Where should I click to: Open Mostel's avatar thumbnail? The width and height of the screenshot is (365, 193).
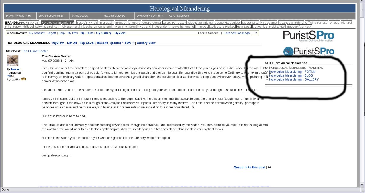click(x=13, y=60)
